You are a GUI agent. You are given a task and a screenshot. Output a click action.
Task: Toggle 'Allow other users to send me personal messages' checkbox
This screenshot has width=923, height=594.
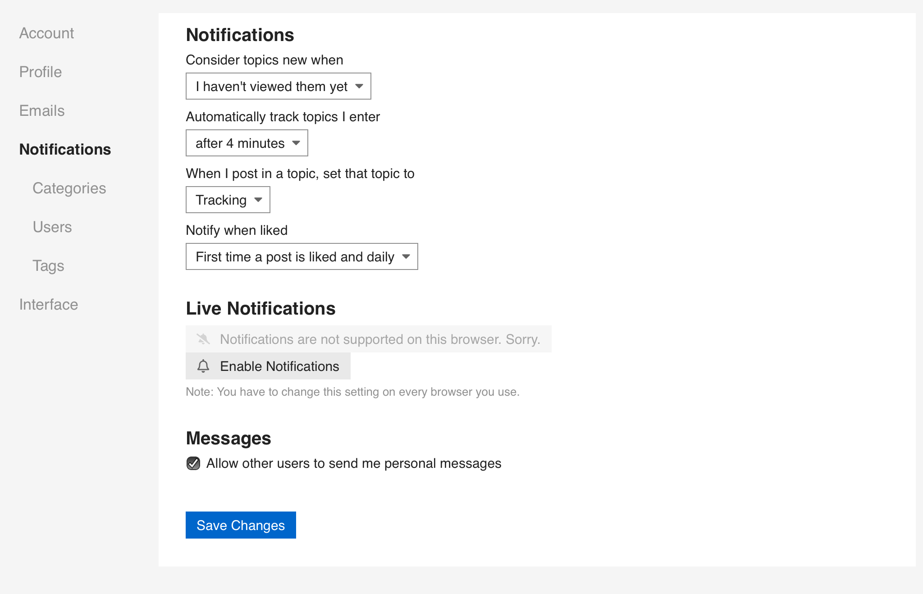point(193,463)
